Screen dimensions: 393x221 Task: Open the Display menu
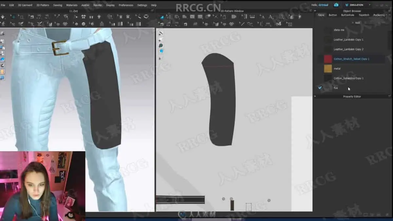(110, 5)
